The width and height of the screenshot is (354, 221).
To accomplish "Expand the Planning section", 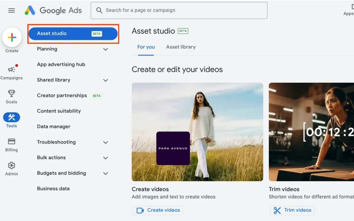I will coord(105,49).
